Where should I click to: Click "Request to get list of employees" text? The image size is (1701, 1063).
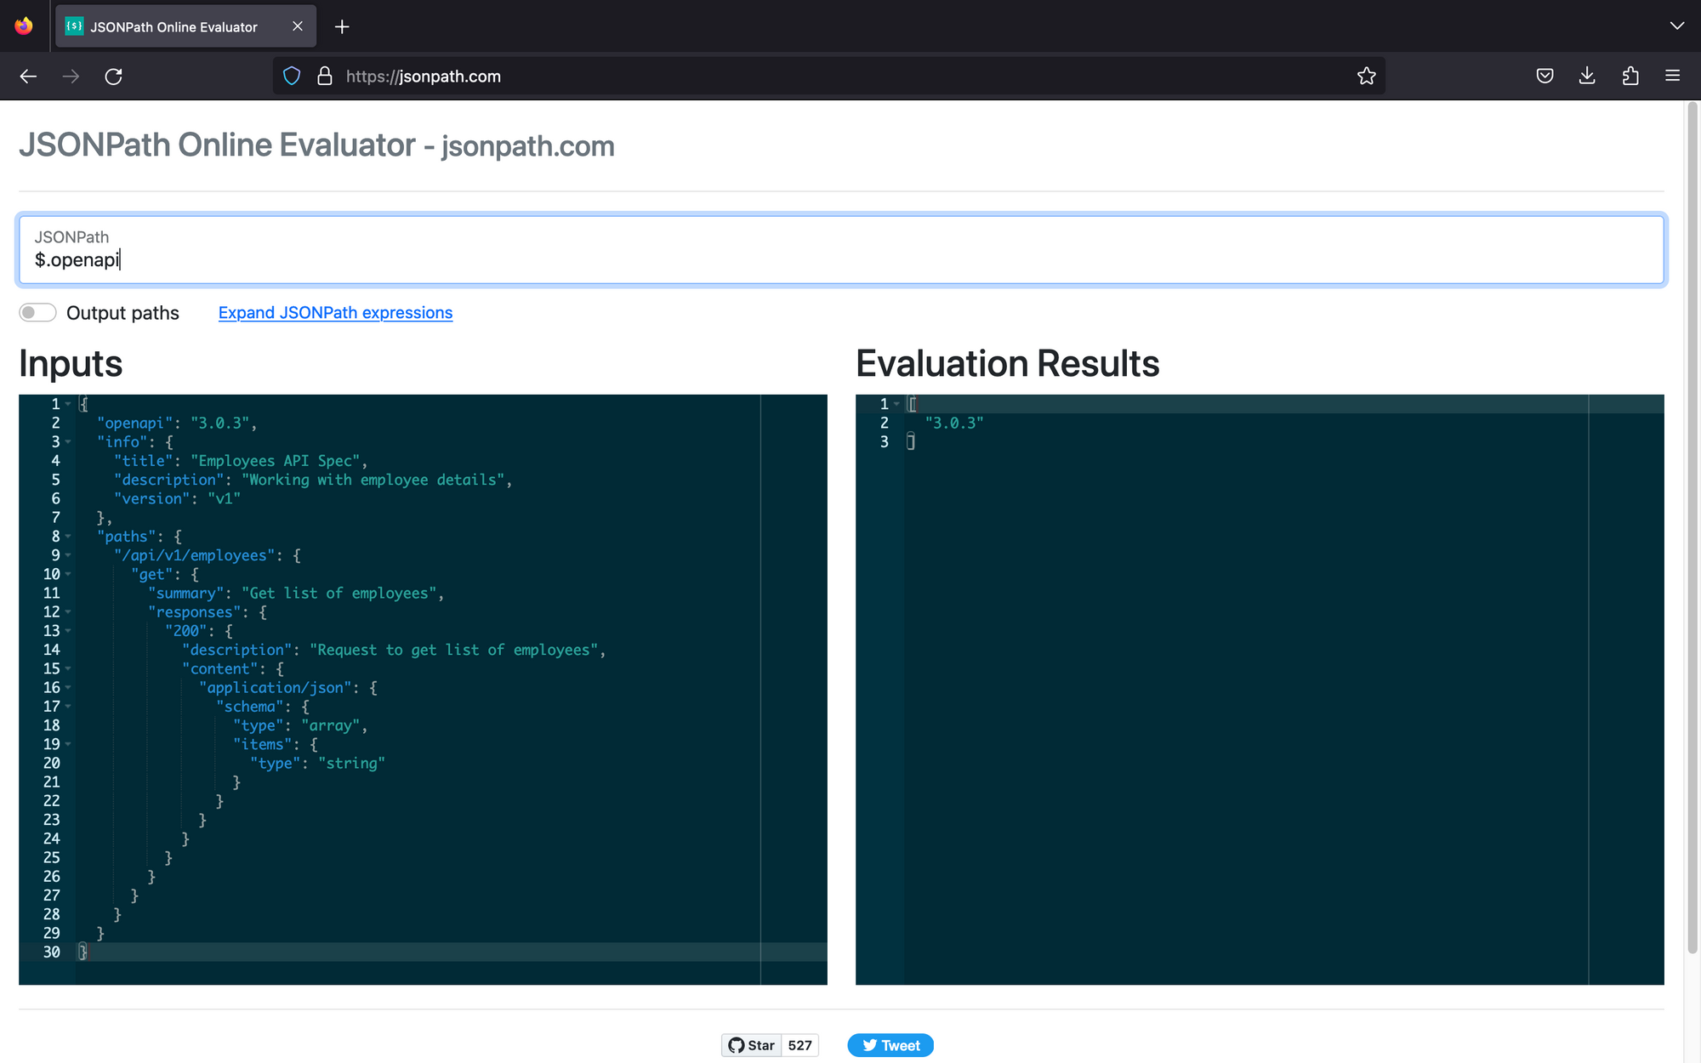454,650
